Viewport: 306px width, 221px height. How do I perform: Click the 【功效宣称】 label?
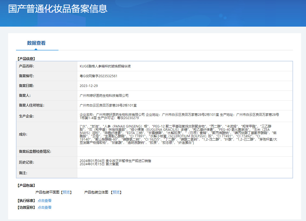26,207
